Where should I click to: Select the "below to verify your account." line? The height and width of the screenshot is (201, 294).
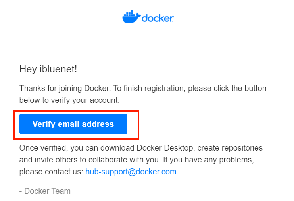pyautogui.click(x=69, y=100)
